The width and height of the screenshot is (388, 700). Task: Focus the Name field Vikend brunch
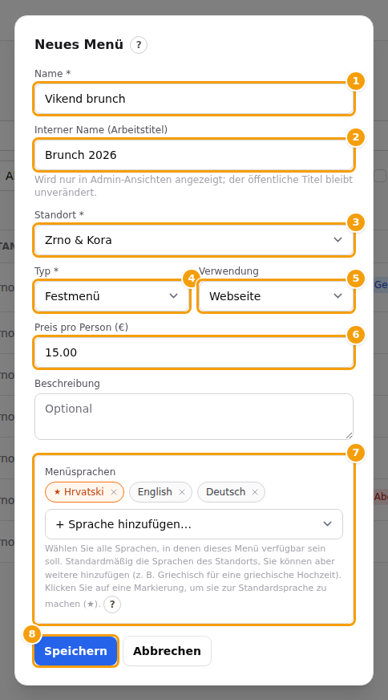[x=194, y=99]
